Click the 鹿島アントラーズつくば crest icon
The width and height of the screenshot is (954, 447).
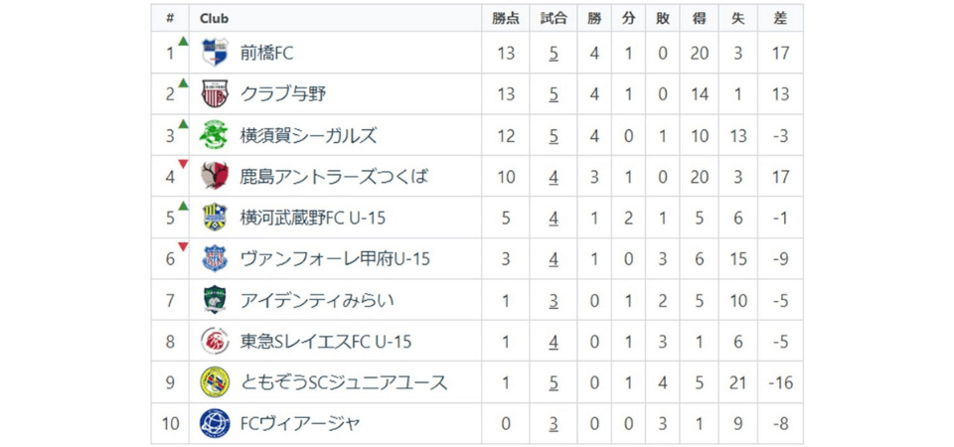coord(215,177)
